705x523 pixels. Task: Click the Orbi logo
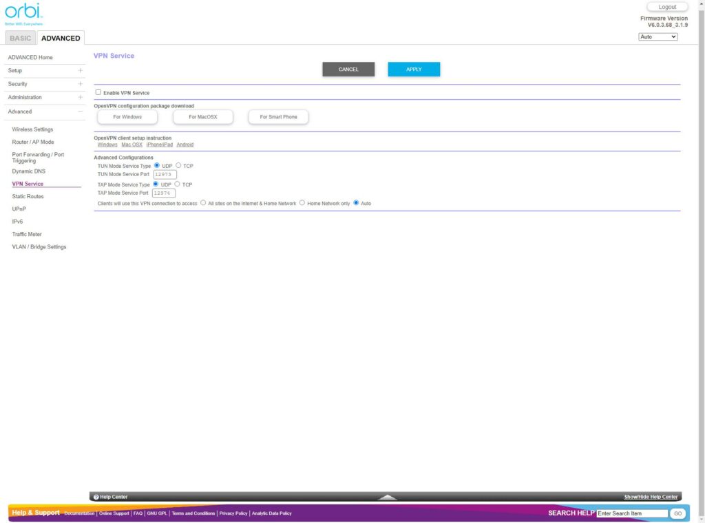23,13
